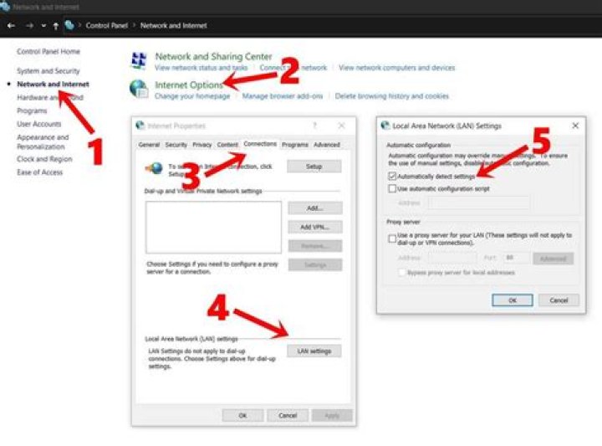Open the recent locations dropdown arrow
The height and width of the screenshot is (446, 602).
(x=43, y=26)
